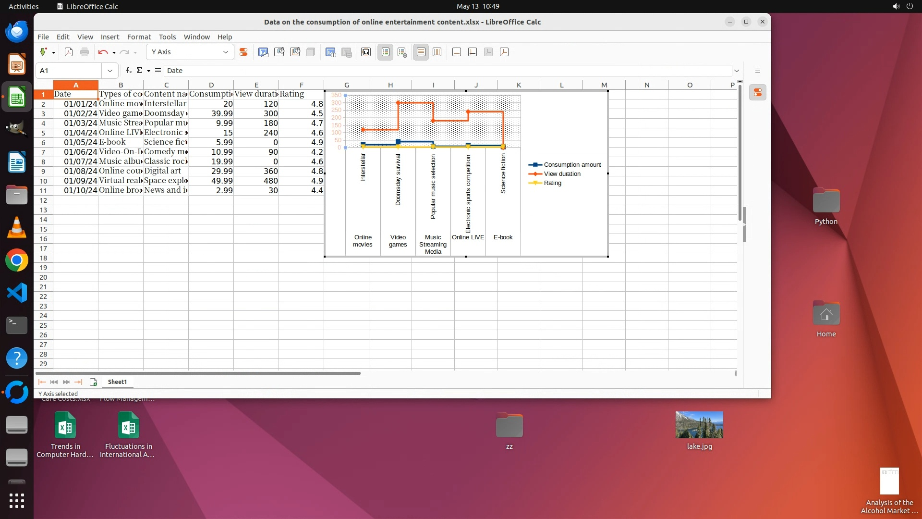This screenshot has width=922, height=519.
Task: Click the Format Selection icon
Action: point(243,52)
